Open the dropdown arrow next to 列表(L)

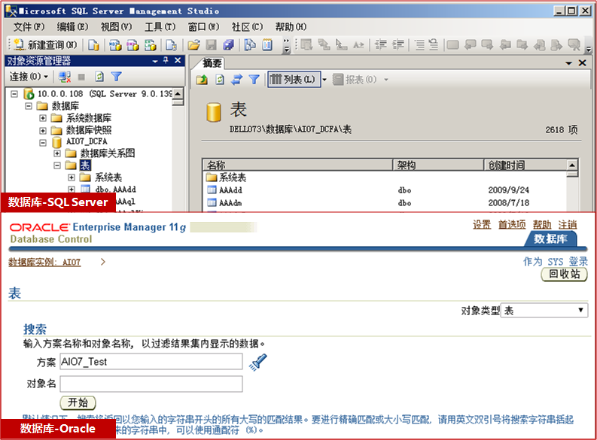coord(324,80)
